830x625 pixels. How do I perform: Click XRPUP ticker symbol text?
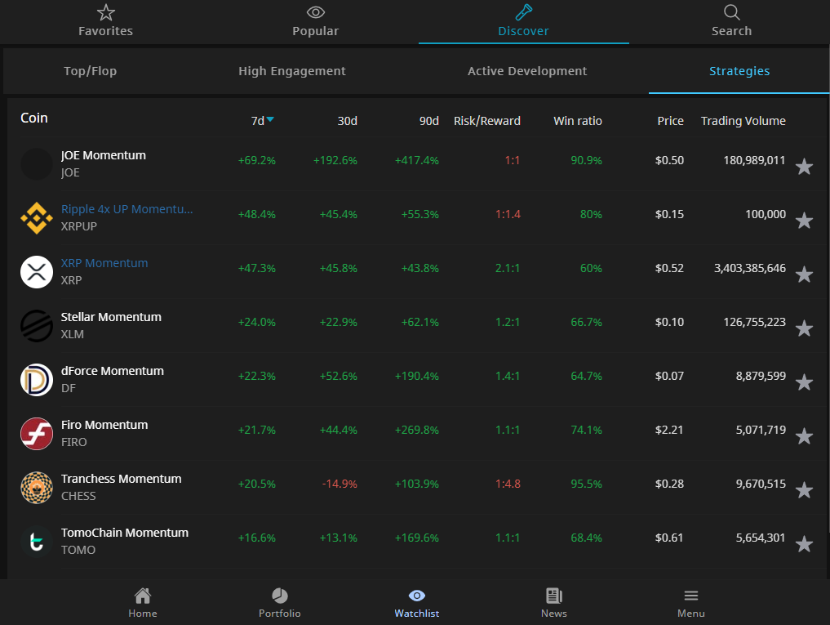(x=79, y=226)
